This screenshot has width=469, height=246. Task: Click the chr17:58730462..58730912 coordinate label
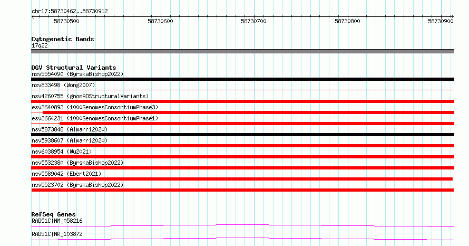[70, 12]
